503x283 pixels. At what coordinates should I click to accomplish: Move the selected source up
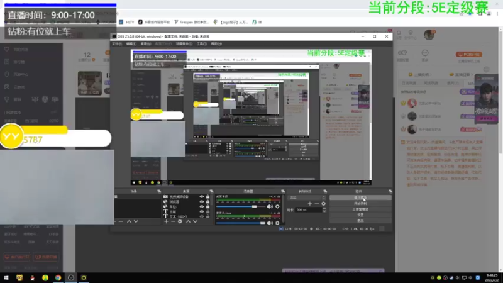[188, 221]
